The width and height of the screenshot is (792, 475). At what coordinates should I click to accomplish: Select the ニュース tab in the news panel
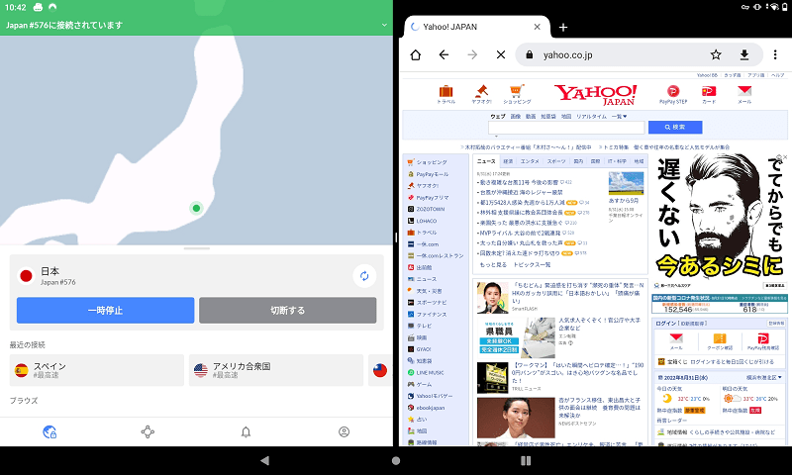[x=486, y=161]
